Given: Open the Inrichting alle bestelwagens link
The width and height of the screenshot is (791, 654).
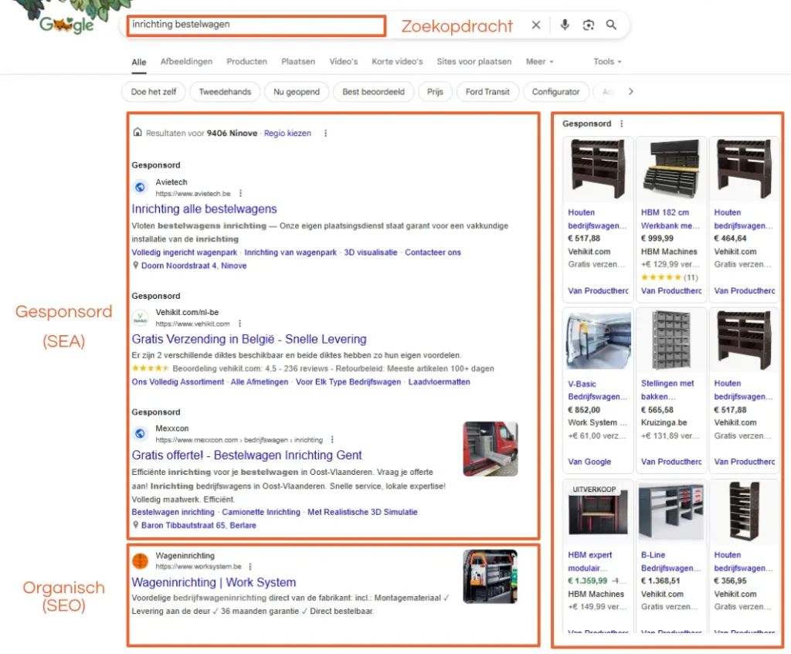Looking at the screenshot, I should [204, 208].
